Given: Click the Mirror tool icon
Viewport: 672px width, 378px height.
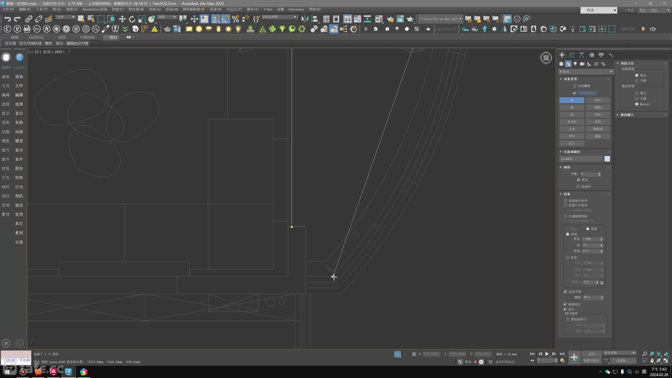Looking at the screenshot, I should pyautogui.click(x=305, y=19).
